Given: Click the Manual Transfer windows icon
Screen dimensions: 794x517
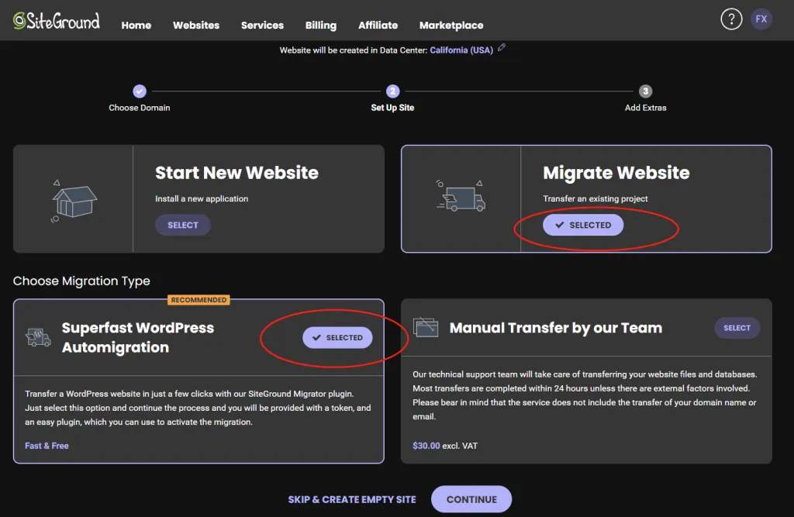Looking at the screenshot, I should click(426, 327).
